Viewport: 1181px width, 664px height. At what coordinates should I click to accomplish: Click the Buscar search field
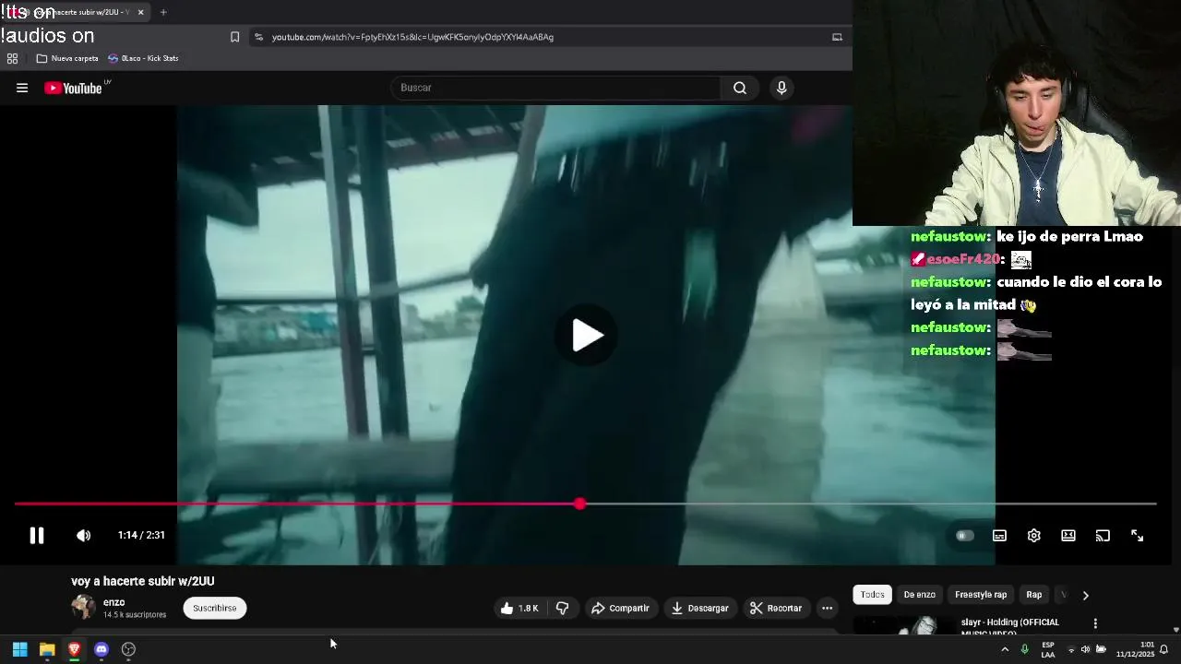point(556,88)
